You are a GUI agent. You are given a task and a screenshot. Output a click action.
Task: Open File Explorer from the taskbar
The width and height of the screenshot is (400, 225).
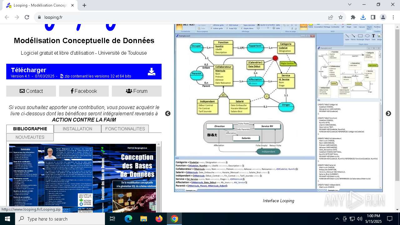143,219
